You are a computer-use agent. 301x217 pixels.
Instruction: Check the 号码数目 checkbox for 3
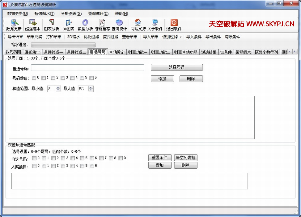(x=63, y=78)
